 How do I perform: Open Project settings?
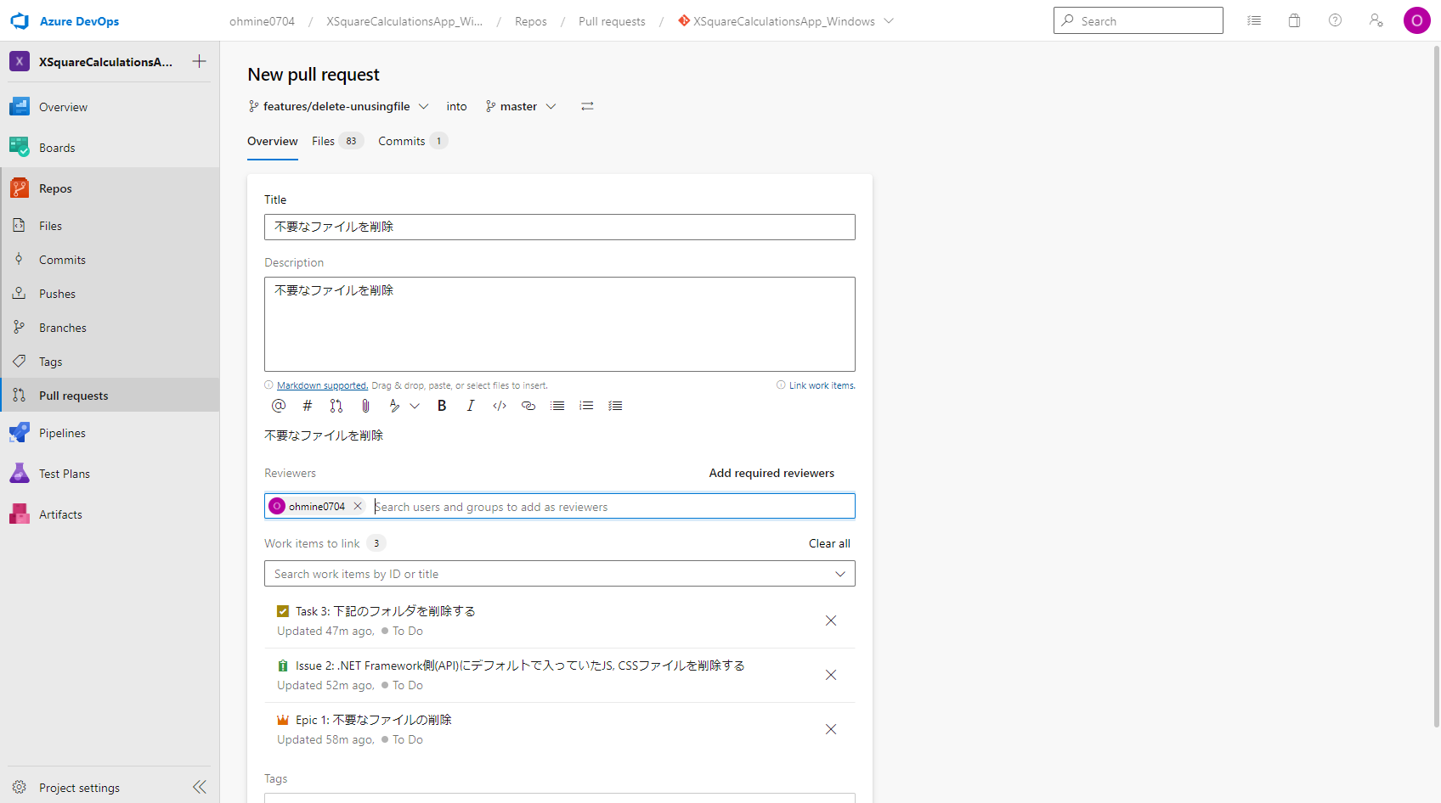(79, 788)
